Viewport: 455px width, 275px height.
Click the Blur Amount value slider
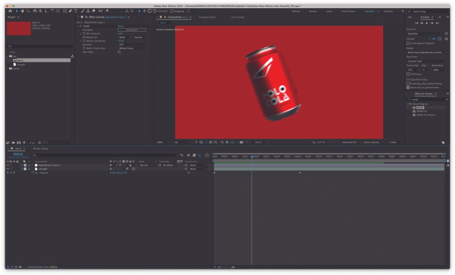pos(120,33)
